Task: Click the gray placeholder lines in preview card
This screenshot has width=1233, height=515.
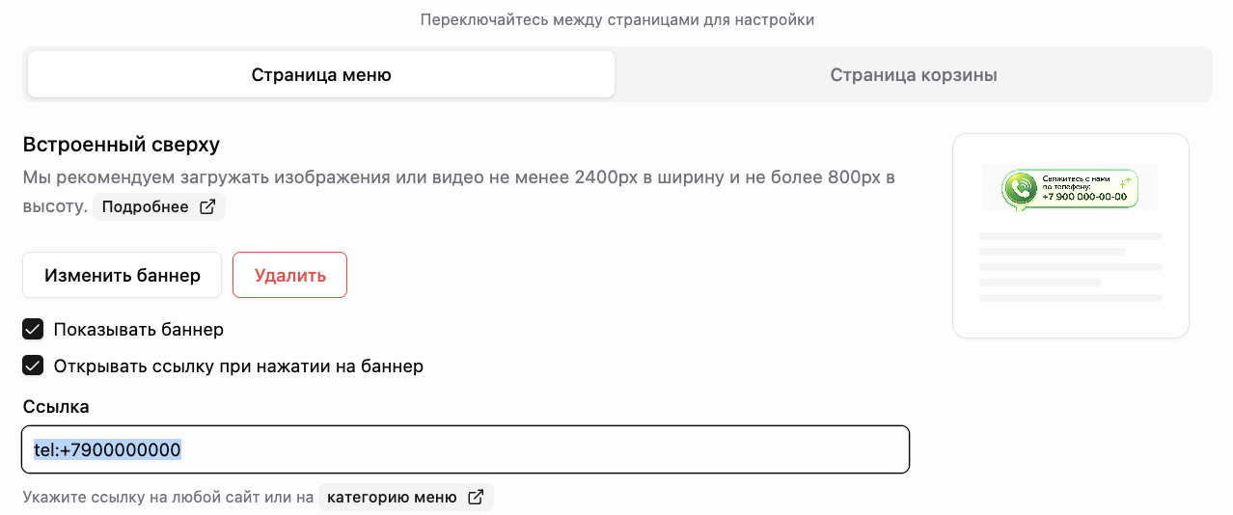Action: coord(1070,267)
